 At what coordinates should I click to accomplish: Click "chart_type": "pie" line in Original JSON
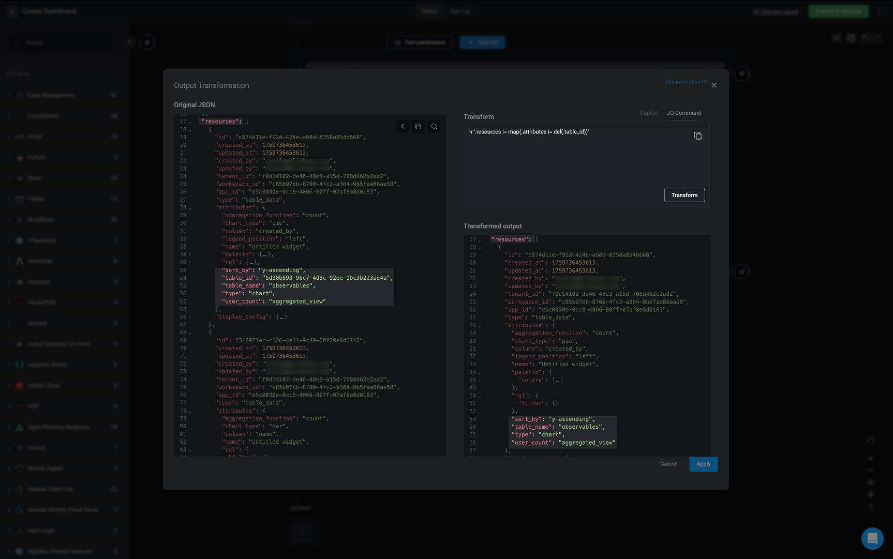click(x=255, y=223)
